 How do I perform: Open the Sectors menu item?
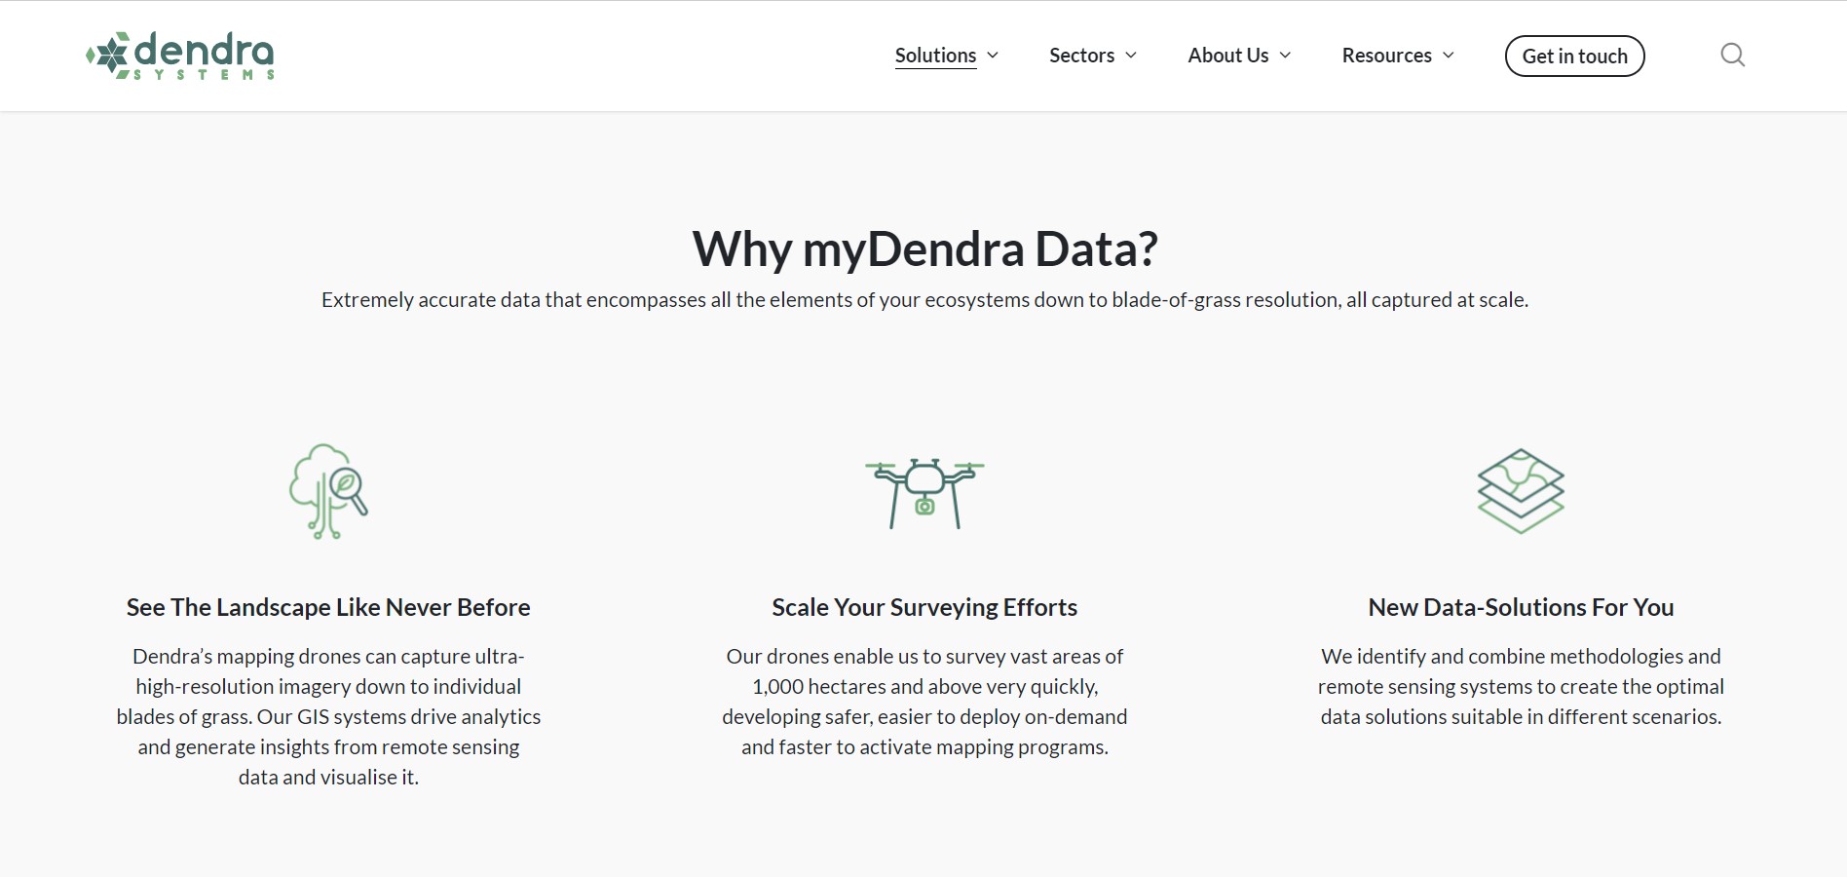[1081, 56]
